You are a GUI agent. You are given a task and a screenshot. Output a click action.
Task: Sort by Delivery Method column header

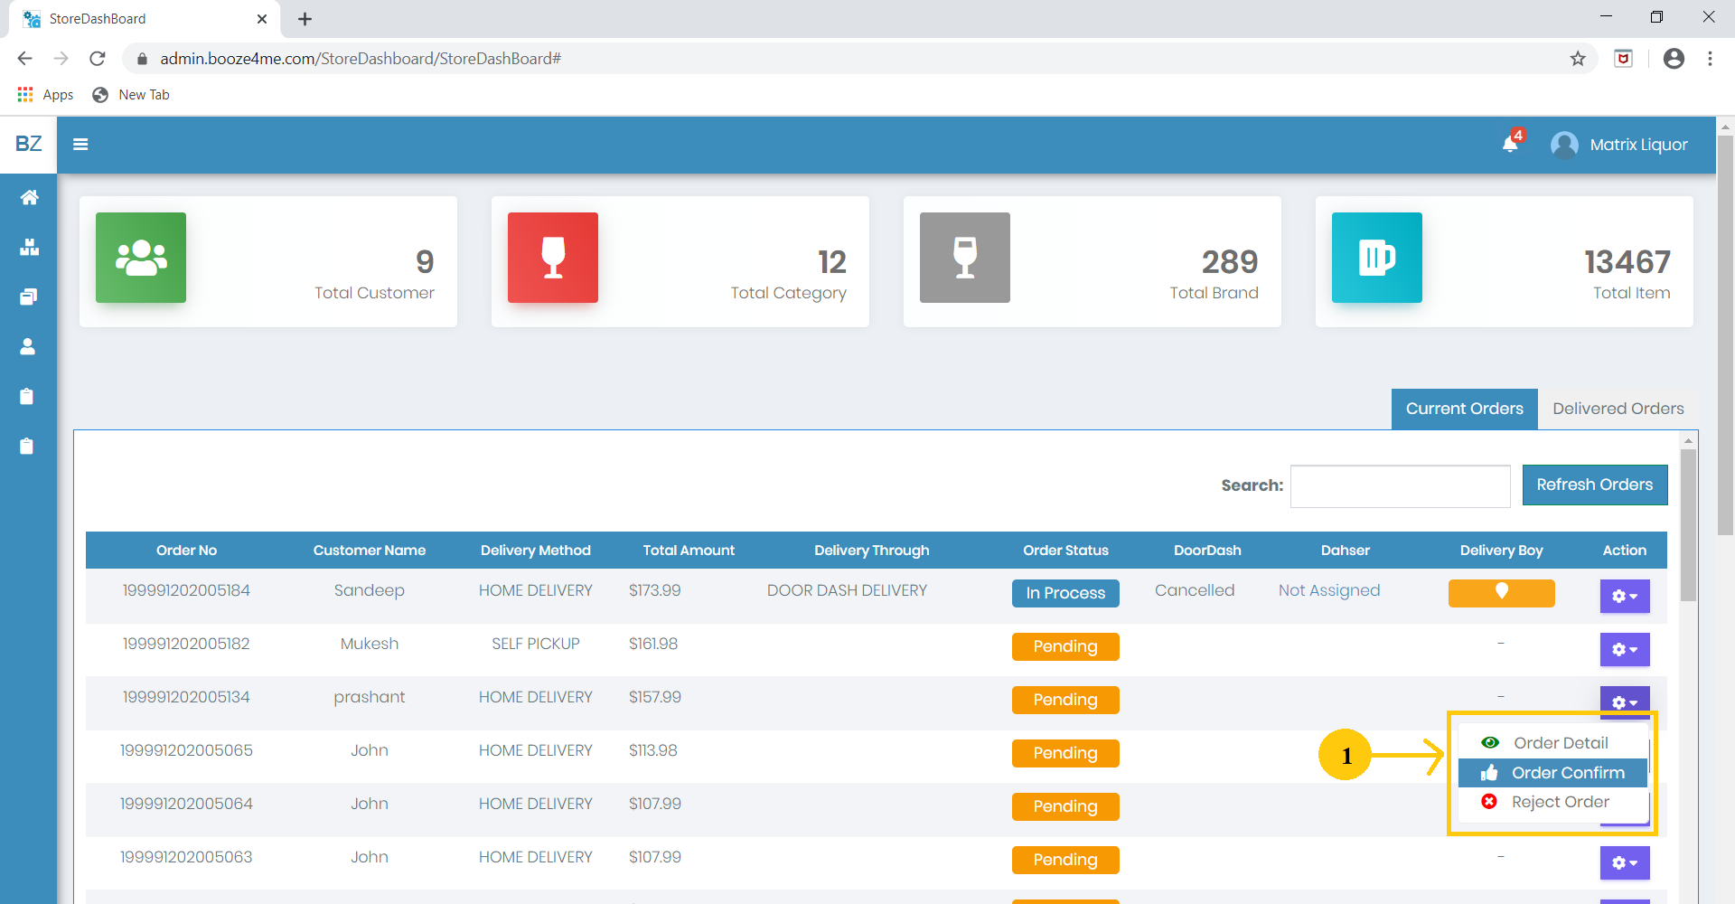tap(536, 551)
